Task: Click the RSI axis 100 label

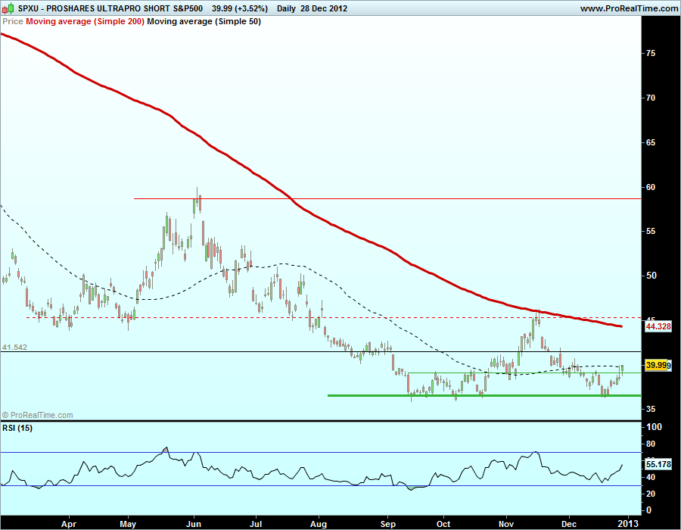Action: pos(654,427)
